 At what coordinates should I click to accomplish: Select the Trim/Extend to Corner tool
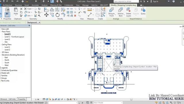point(63,15)
